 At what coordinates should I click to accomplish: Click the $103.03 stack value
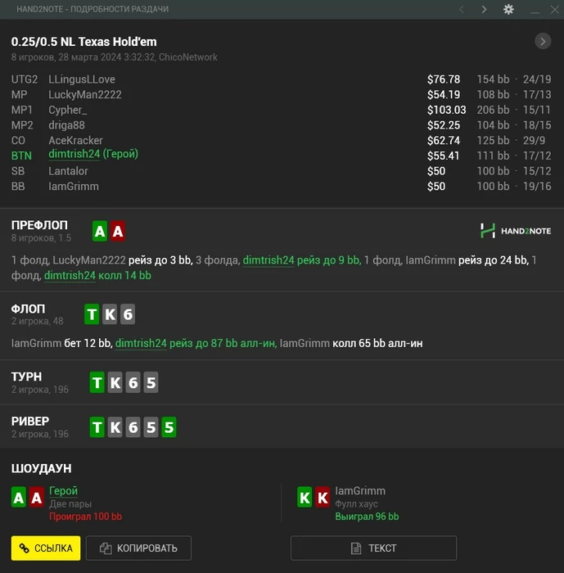(x=447, y=110)
